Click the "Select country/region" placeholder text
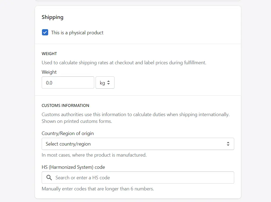271x202 pixels. [x=68, y=144]
